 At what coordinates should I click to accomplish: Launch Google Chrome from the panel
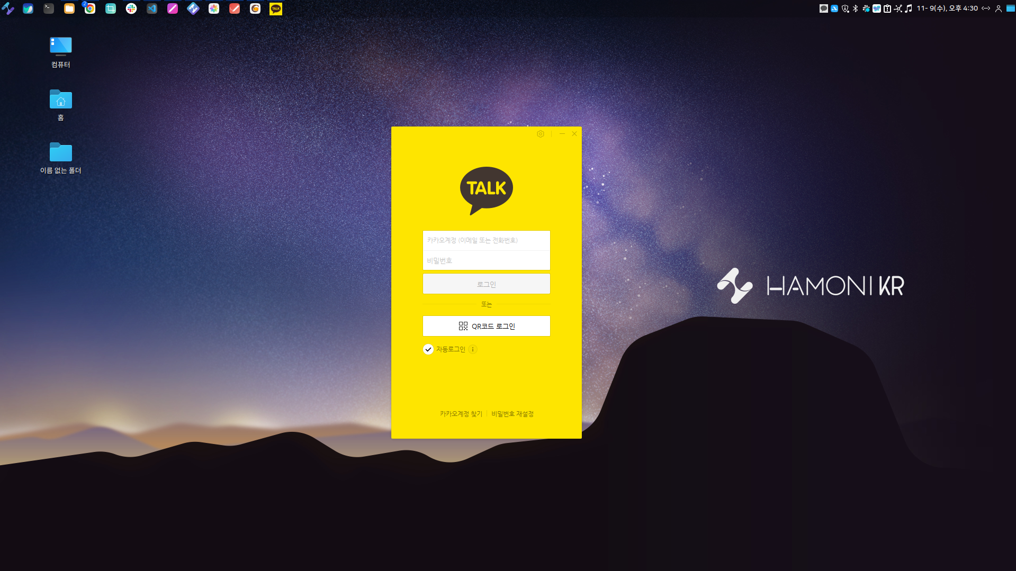[90, 8]
